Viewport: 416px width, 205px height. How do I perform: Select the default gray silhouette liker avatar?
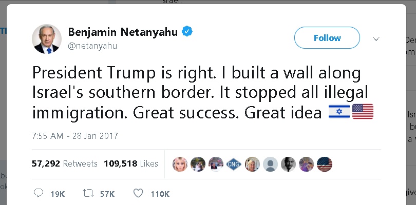(270, 164)
